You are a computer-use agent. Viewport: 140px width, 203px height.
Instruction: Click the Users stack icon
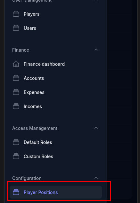point(16,28)
